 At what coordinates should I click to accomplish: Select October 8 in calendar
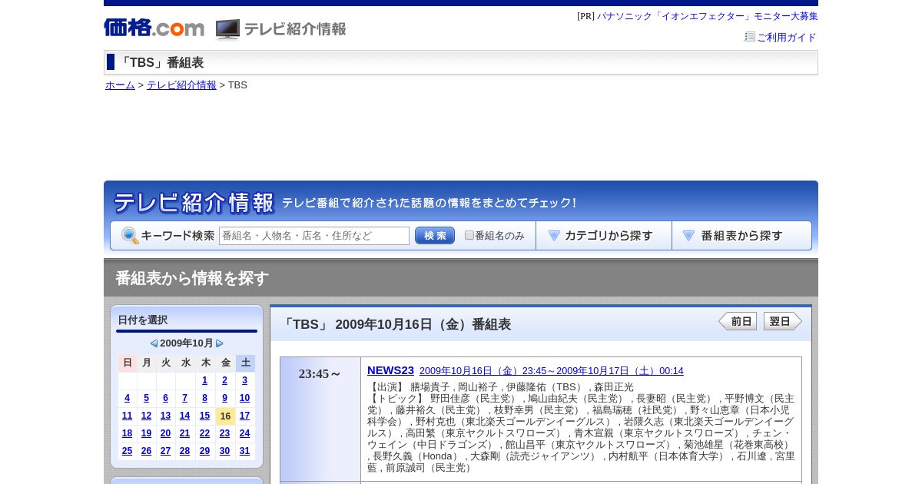click(x=205, y=398)
